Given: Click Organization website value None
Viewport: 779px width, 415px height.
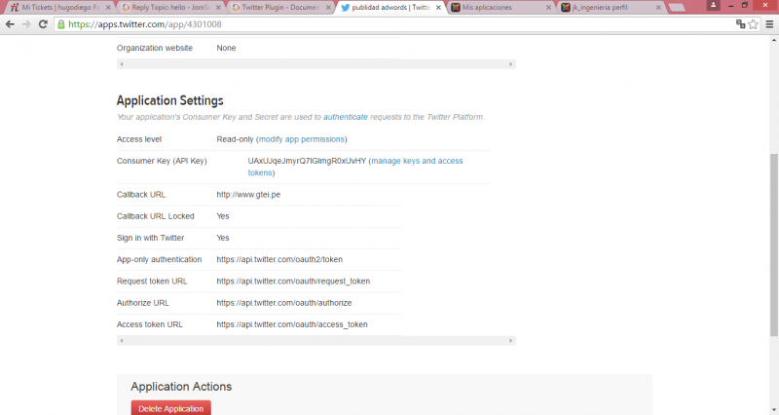Looking at the screenshot, I should pos(226,48).
